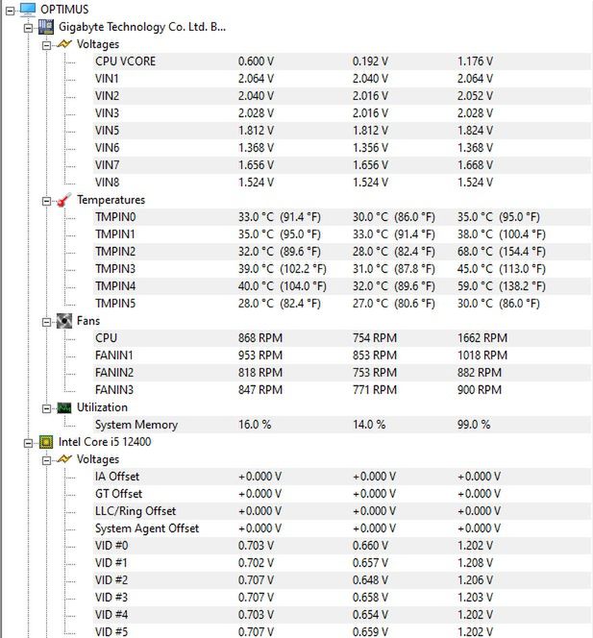Click VID #1 max value 1.208 V
Viewport: 593px width, 638px height.
point(475,563)
